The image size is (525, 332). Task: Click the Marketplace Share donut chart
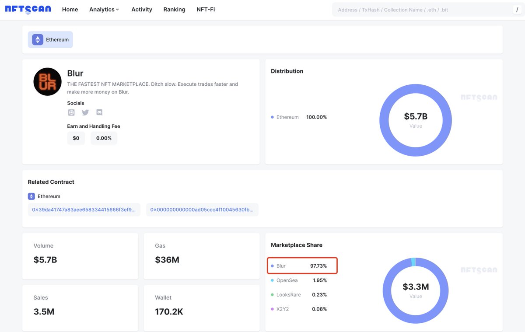(x=415, y=291)
